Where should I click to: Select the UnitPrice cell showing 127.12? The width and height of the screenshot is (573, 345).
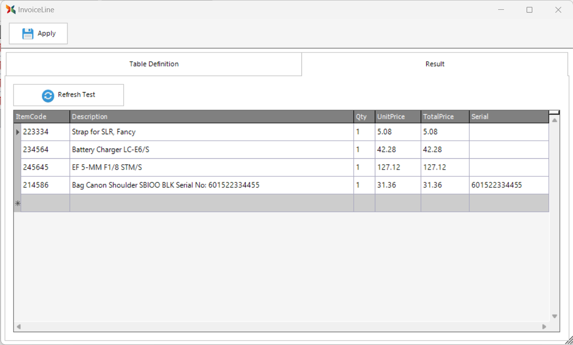point(397,167)
